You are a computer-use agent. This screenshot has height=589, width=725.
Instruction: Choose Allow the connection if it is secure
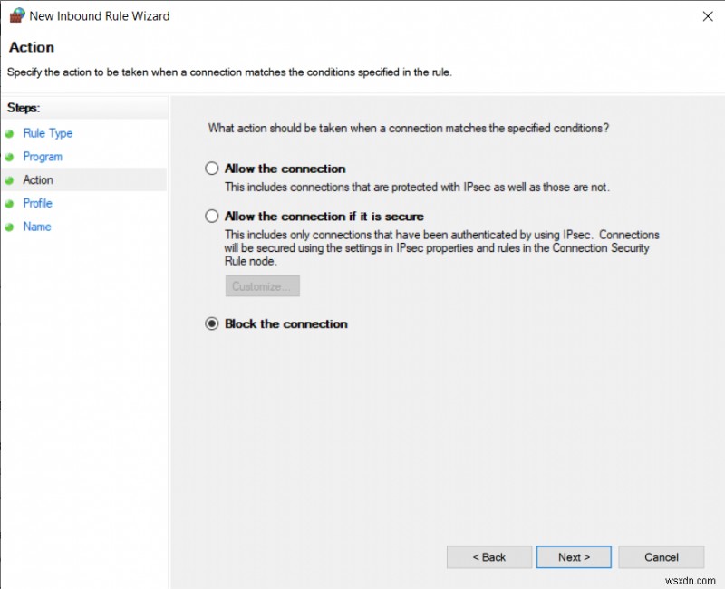pos(211,217)
